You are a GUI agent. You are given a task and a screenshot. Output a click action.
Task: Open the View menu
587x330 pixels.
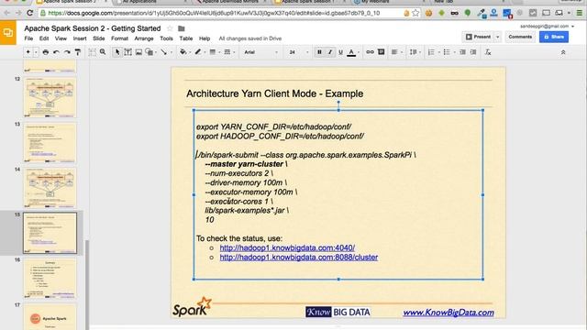(x=61, y=38)
